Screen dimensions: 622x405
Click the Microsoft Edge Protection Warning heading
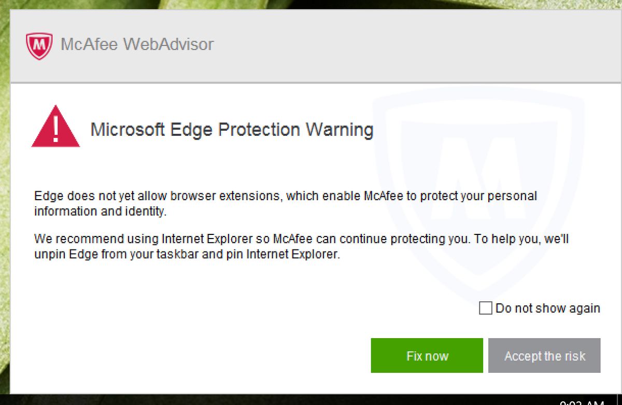pyautogui.click(x=232, y=129)
